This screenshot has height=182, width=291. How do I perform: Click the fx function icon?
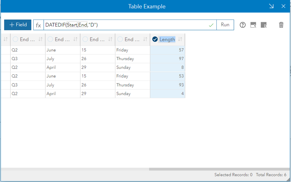pos(38,25)
